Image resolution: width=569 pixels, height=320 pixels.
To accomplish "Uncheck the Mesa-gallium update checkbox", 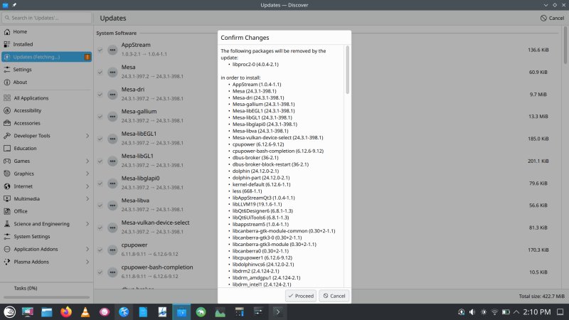I will pyautogui.click(x=100, y=117).
